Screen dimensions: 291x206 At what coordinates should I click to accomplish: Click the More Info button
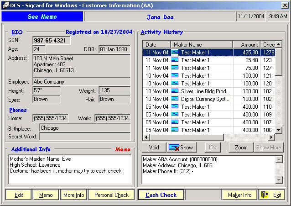click(74, 195)
